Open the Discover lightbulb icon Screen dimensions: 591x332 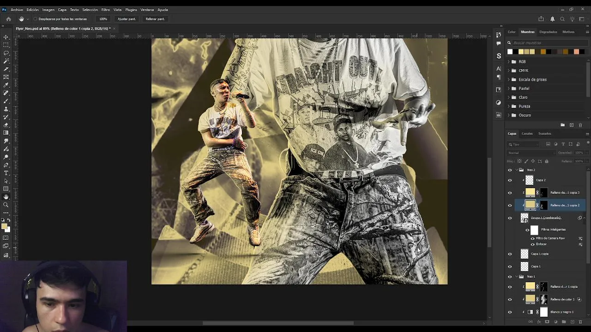pos(572,19)
